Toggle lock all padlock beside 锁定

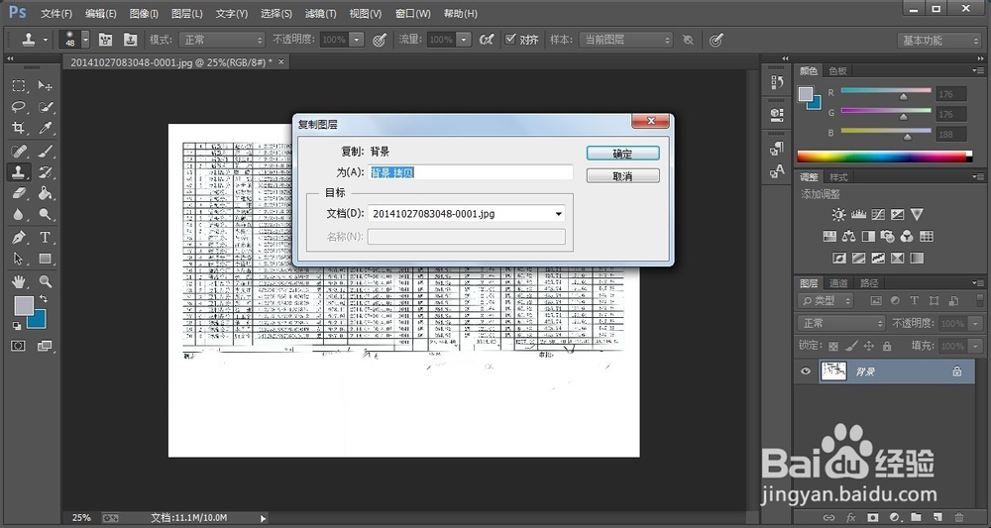click(887, 346)
